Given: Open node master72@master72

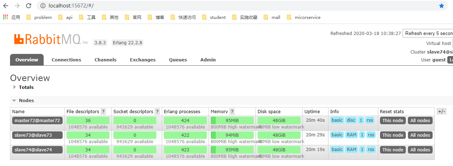Looking at the screenshot, I should [x=37, y=120].
